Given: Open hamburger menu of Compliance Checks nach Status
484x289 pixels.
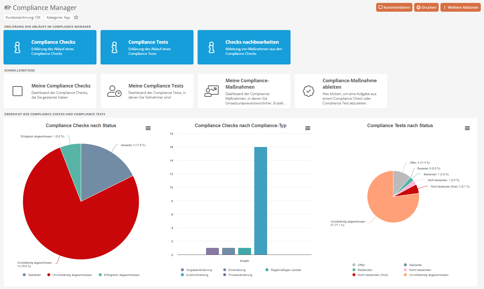Looking at the screenshot, I should 148,128.
